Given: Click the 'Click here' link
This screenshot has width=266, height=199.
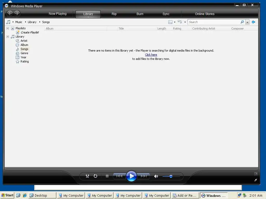Looking at the screenshot, I should pyautogui.click(x=151, y=55).
